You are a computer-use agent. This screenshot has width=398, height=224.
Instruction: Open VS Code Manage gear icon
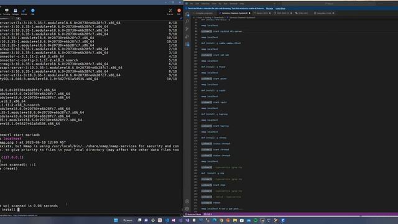click(x=187, y=209)
